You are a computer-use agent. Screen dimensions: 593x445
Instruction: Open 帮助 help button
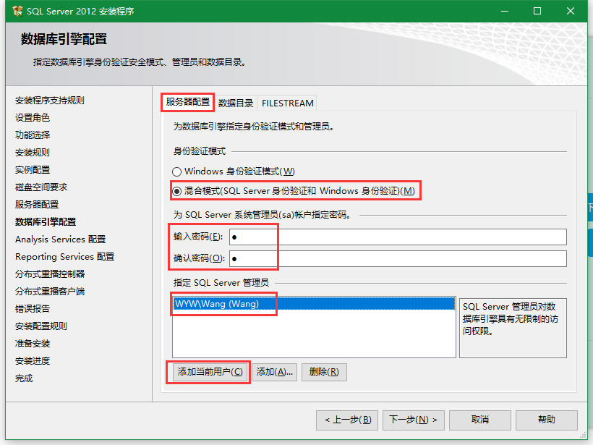[x=547, y=420]
